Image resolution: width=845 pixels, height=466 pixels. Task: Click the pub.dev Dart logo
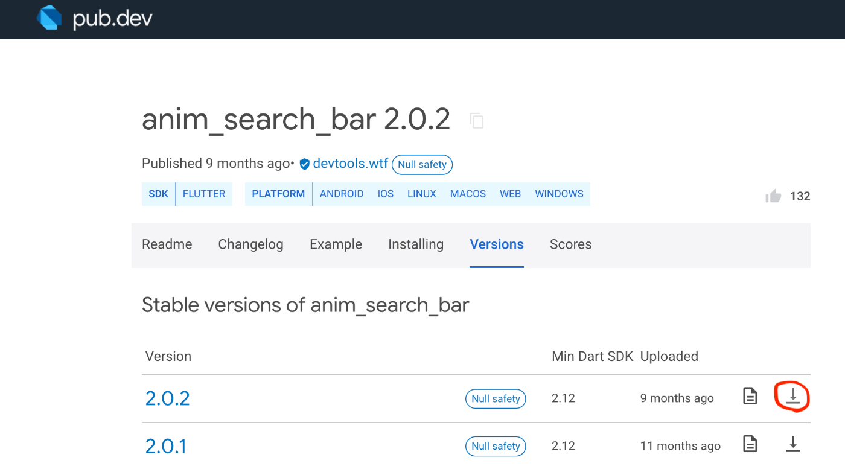pyautogui.click(x=49, y=17)
